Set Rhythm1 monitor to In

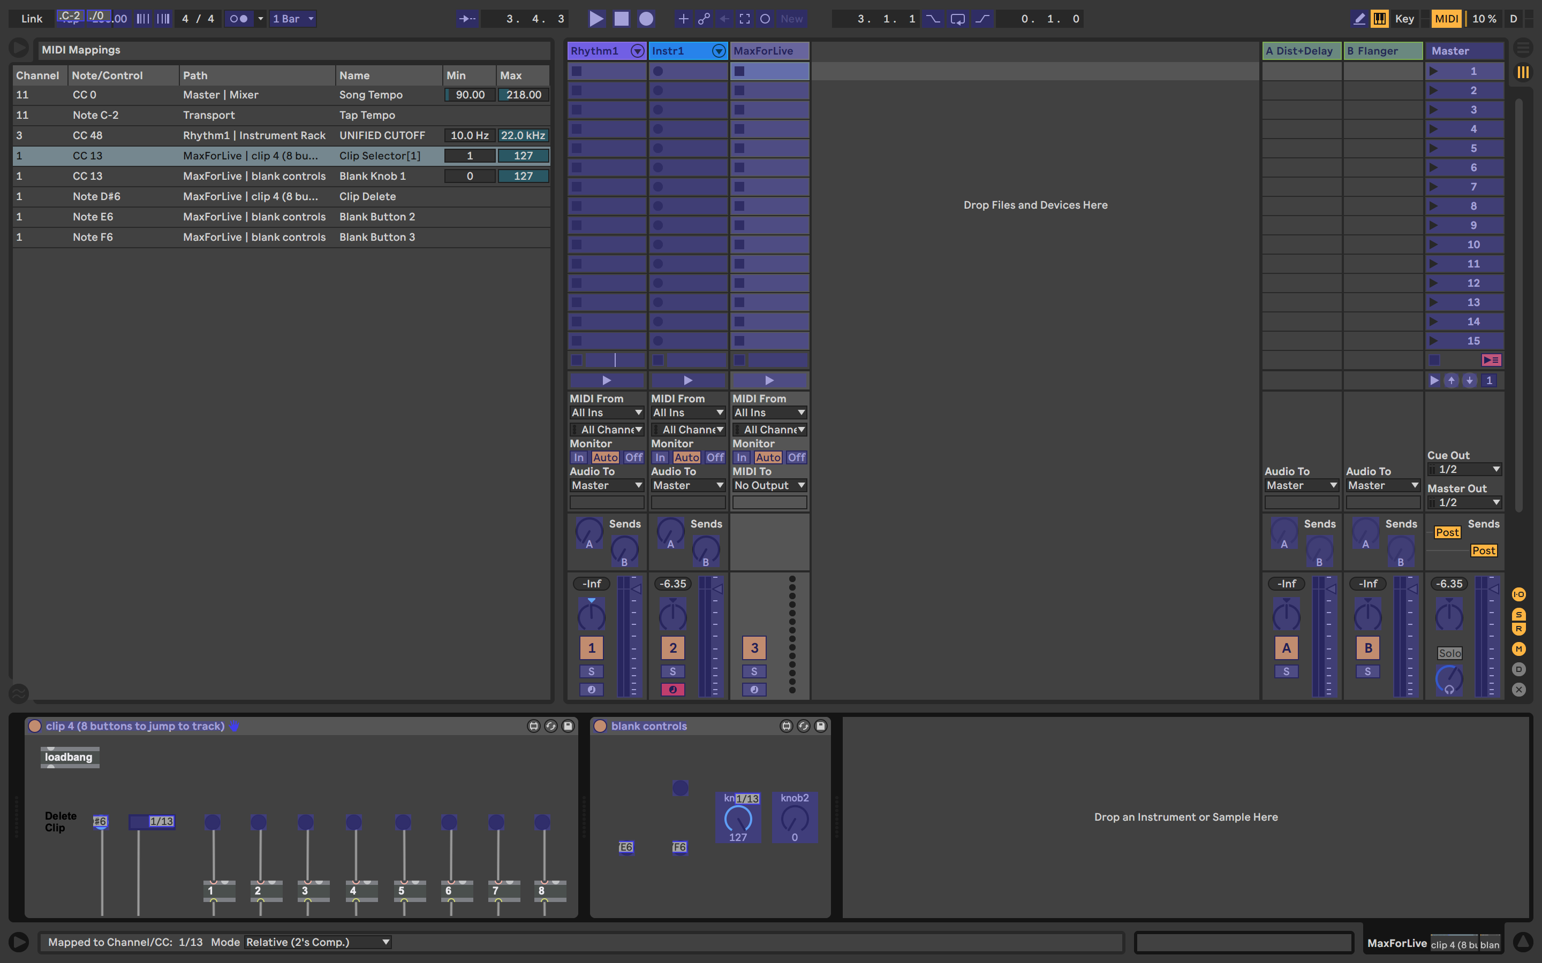point(579,457)
